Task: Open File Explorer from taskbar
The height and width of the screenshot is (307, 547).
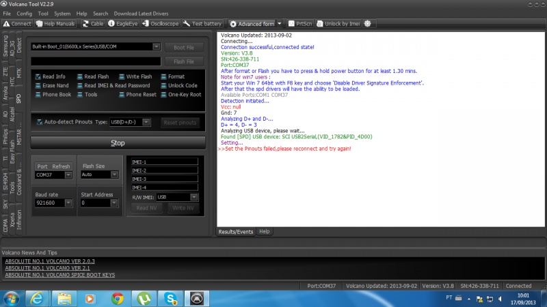Action: pos(64,299)
